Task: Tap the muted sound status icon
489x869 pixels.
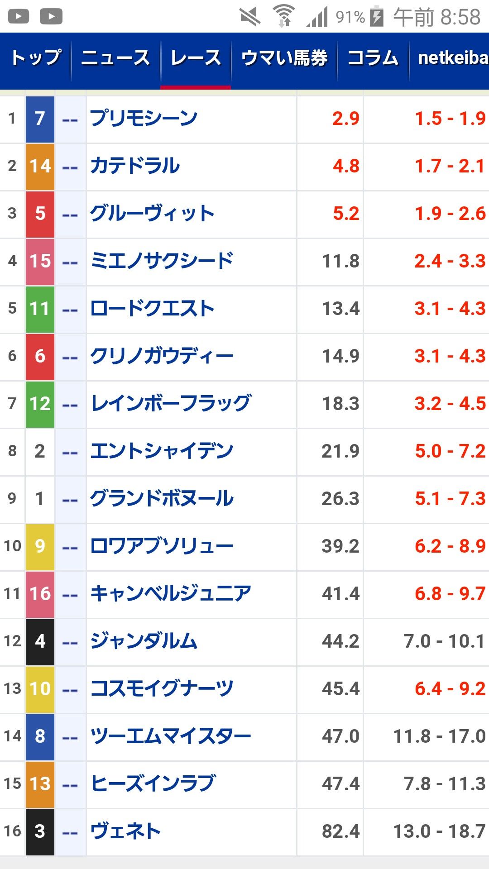Action: (x=250, y=17)
